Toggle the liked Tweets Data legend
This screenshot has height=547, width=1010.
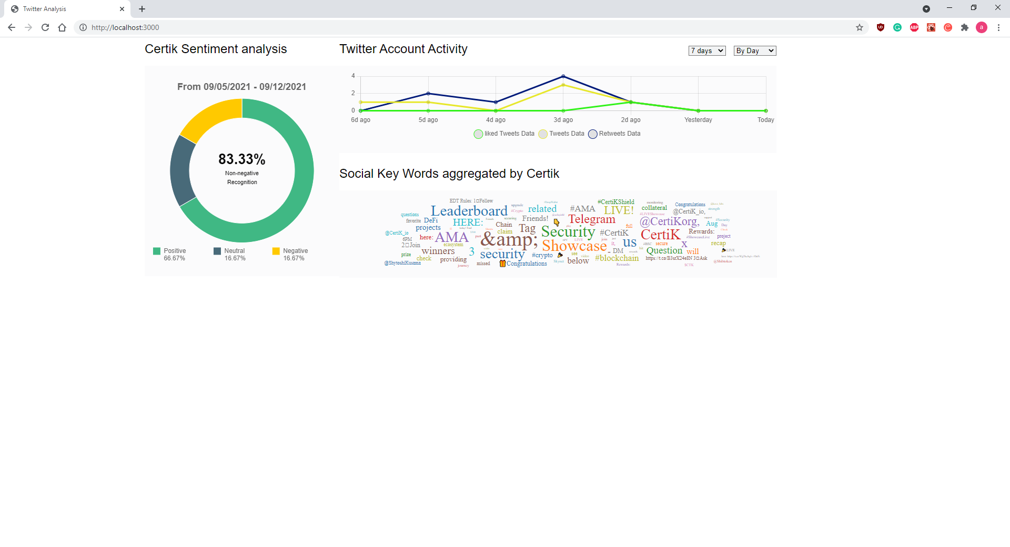point(504,134)
